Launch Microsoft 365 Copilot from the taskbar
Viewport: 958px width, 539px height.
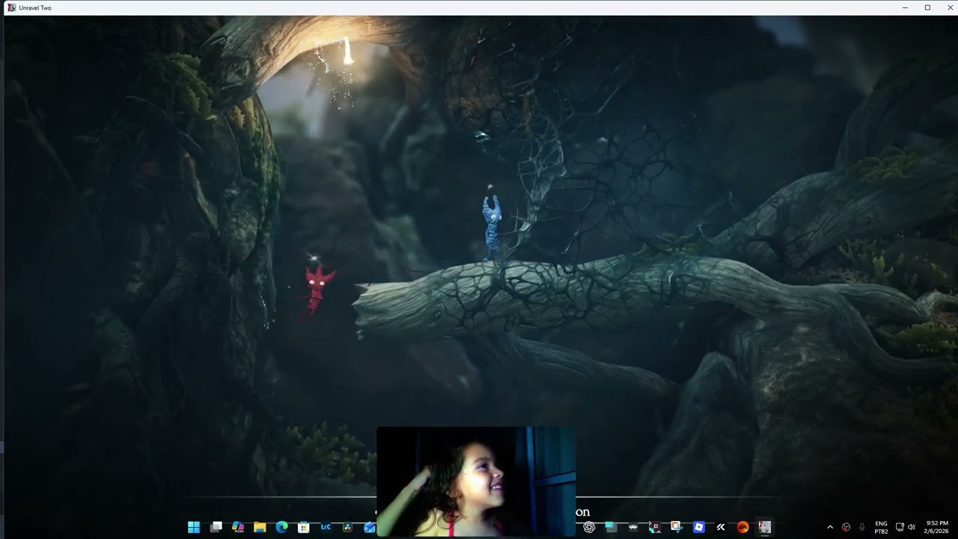(x=238, y=527)
